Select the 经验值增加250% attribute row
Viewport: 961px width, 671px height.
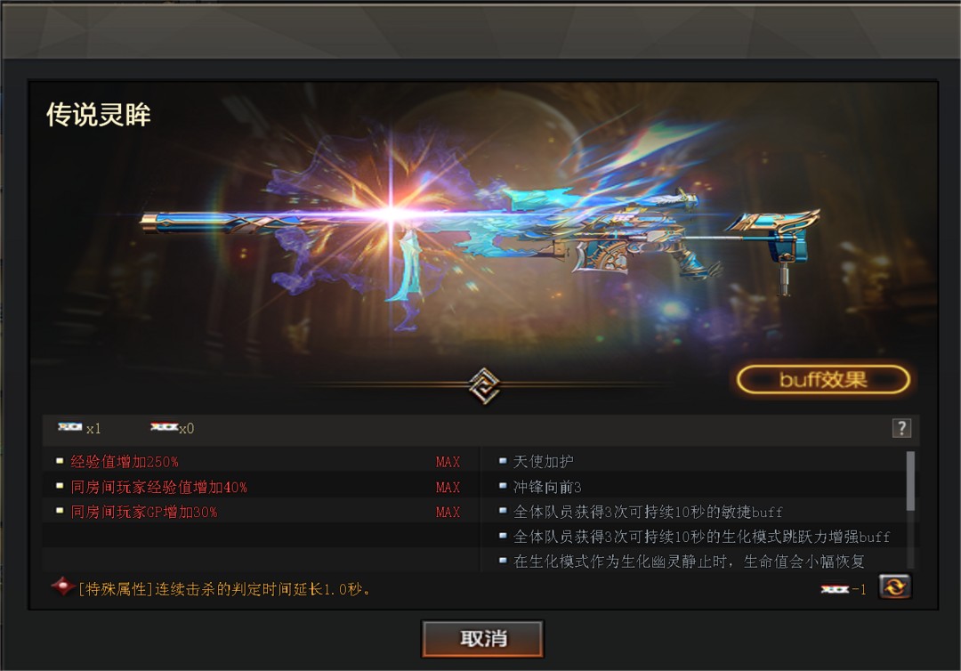[260, 462]
